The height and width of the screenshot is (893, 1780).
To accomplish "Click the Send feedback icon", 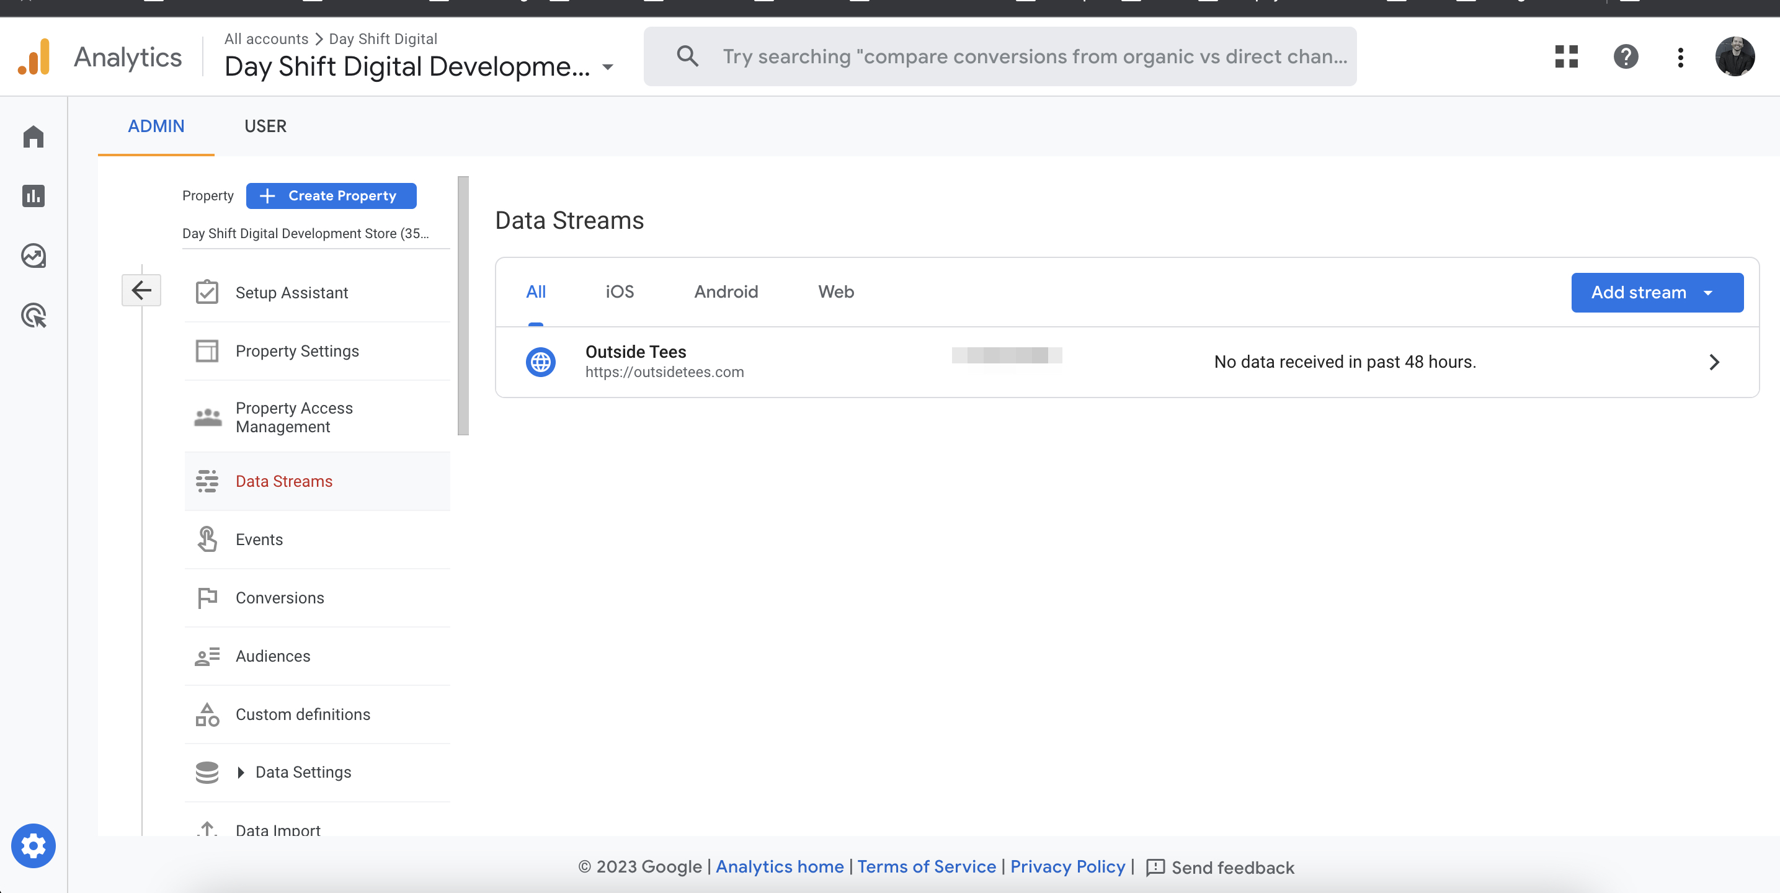I will (1155, 867).
